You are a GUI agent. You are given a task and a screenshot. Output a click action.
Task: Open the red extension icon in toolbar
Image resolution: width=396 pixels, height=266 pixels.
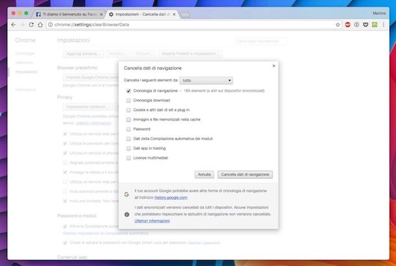[348, 25]
